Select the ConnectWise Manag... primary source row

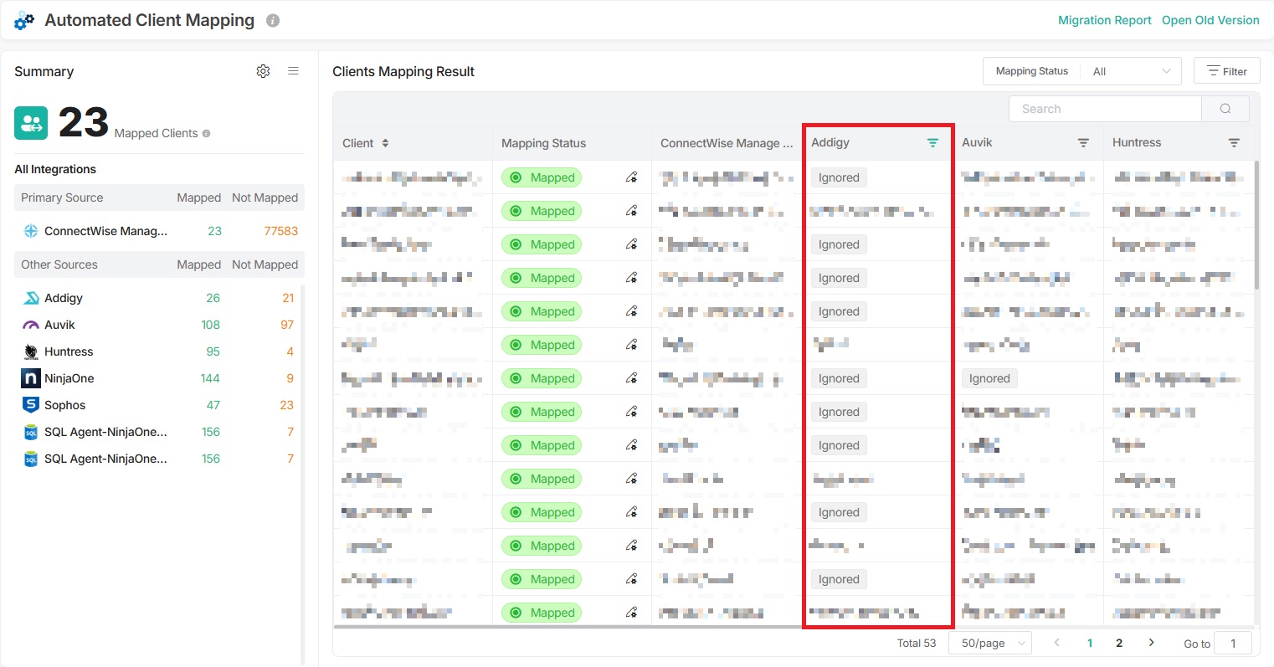click(159, 231)
